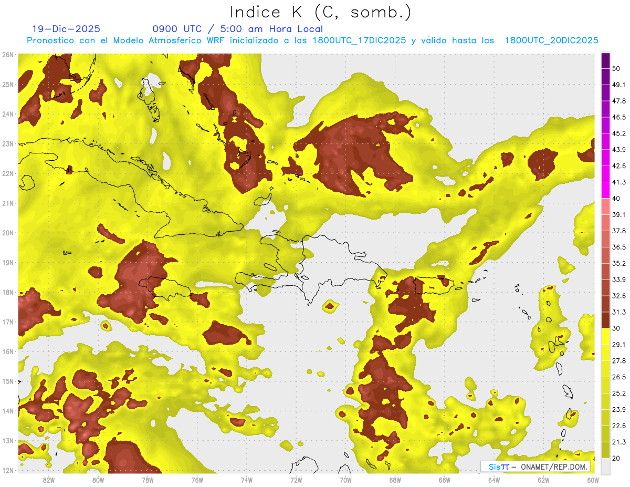
Task: Click the longitude axis label "64W"
Action: coord(494,480)
